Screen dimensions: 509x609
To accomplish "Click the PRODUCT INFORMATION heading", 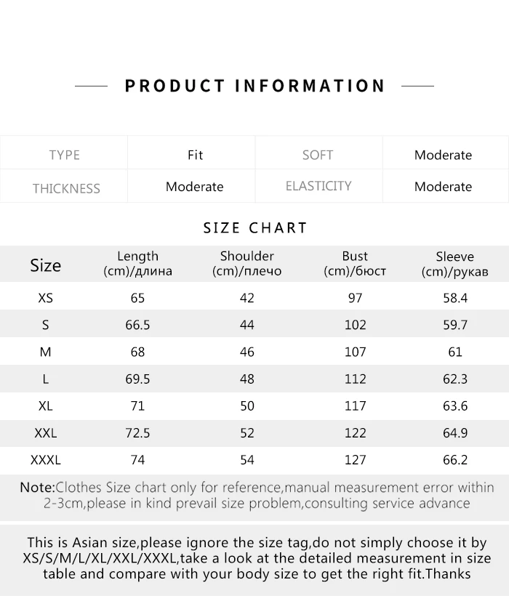I will 254,86.
